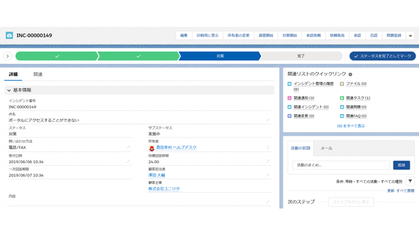Open the 関連タスク (1) link
Viewport: 419px width, 236px height.
[358, 98]
